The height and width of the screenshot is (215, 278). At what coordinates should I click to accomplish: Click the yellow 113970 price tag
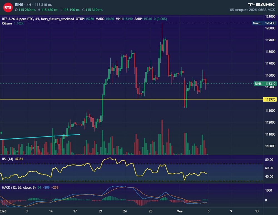click(x=270, y=99)
